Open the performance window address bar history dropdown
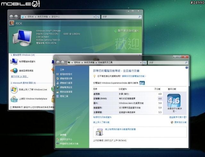Image resolution: width=205 pixels, height=157 pixels. pos(141,63)
